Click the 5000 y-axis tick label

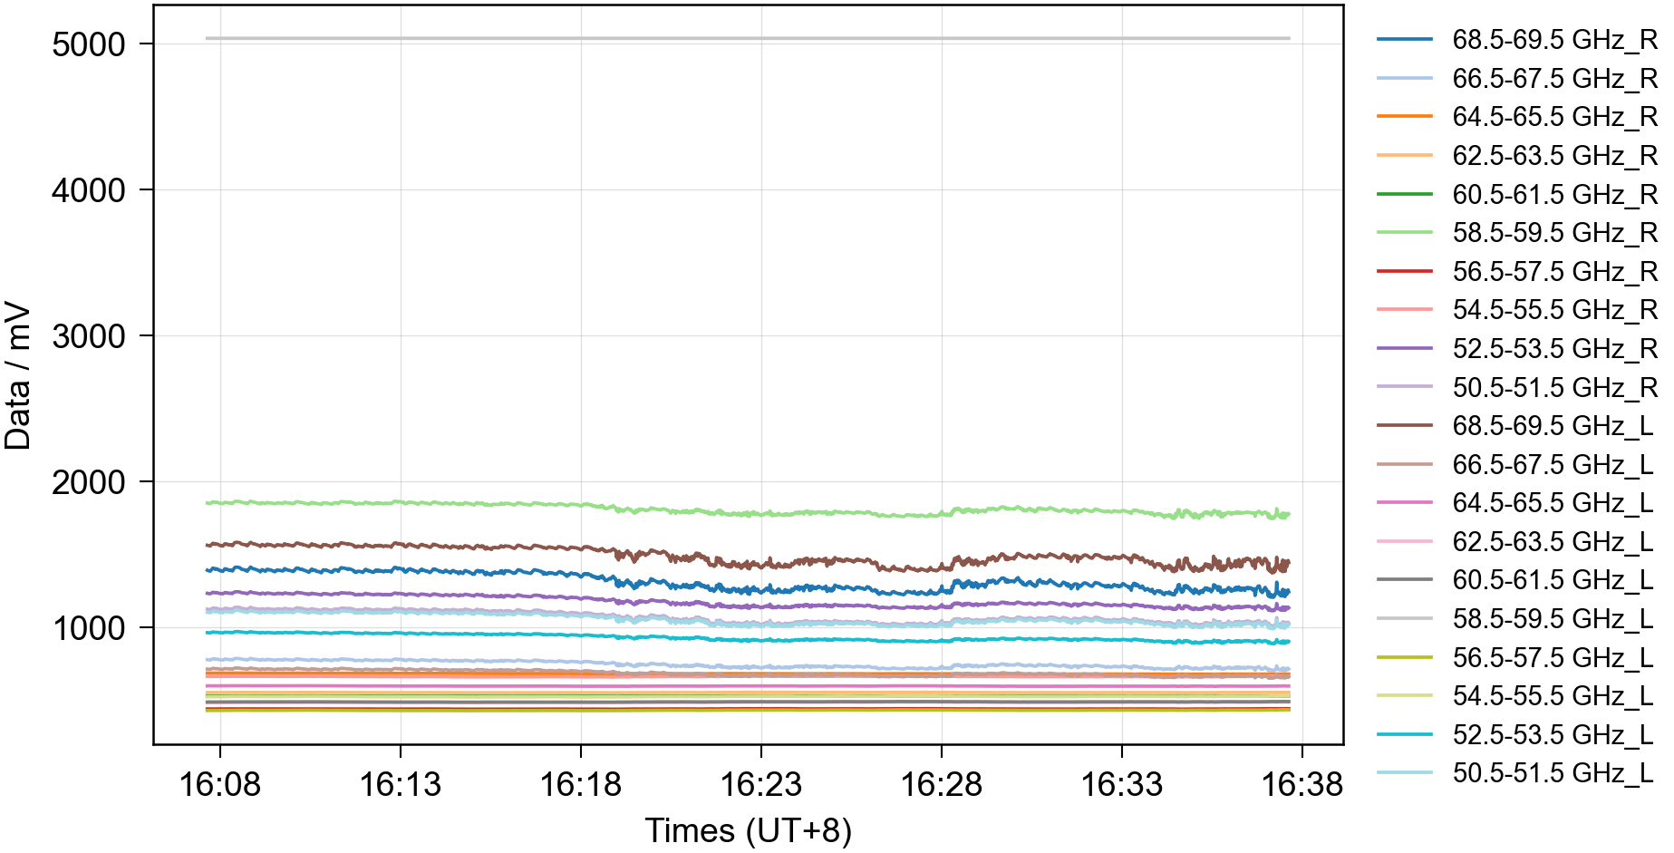tap(89, 44)
